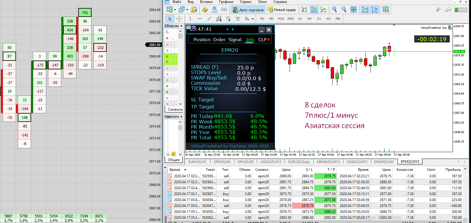Click the Новый ордер button

tap(282, 10)
